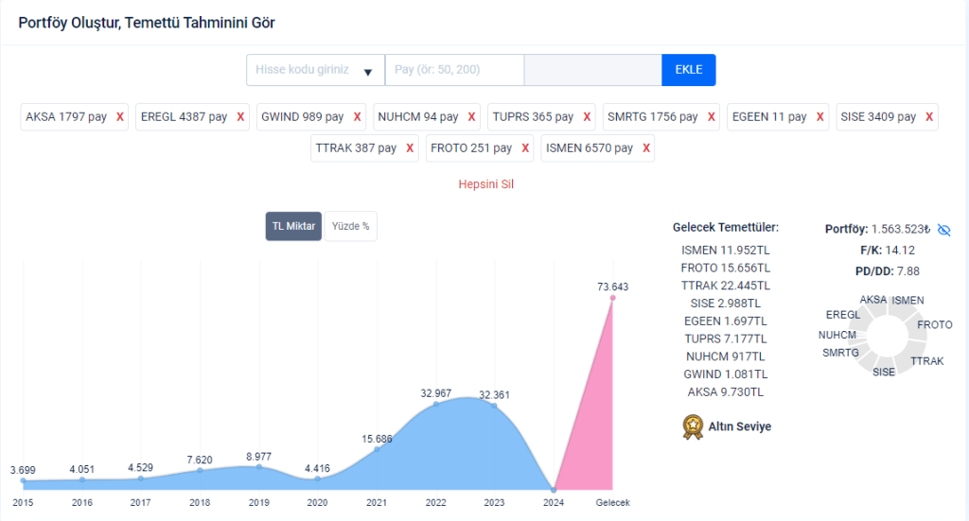969x521 pixels.
Task: Switch chart to TL Miktar view
Action: pyautogui.click(x=293, y=227)
